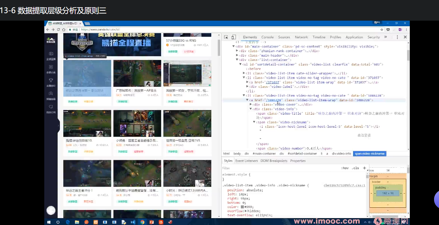
Task: Open 全部直播 in the left sidebar
Action: click(x=51, y=55)
